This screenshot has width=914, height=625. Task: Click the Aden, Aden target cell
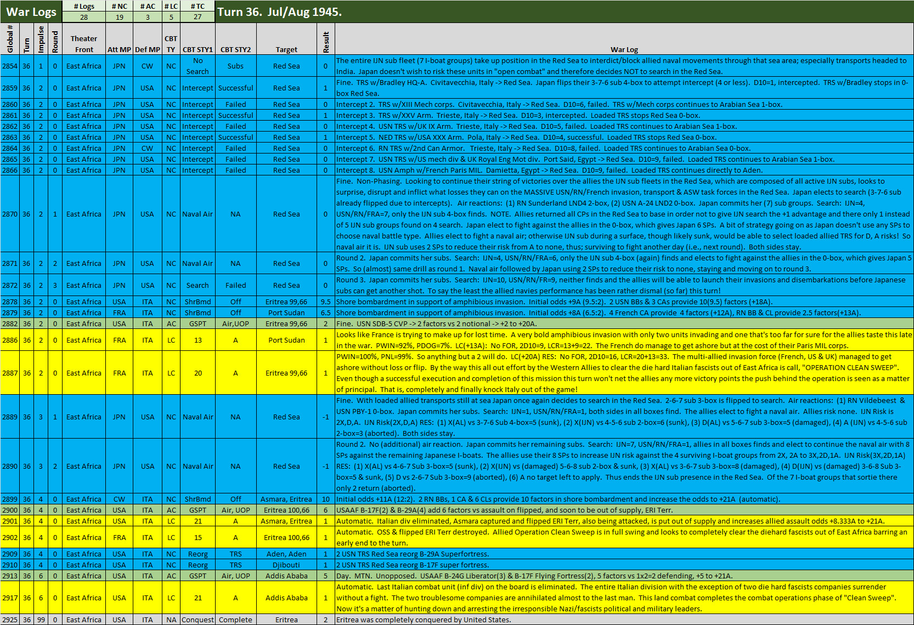pyautogui.click(x=286, y=554)
